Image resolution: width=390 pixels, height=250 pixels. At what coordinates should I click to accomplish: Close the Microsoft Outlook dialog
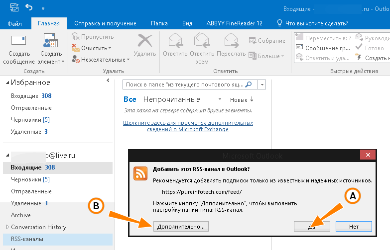point(368,155)
